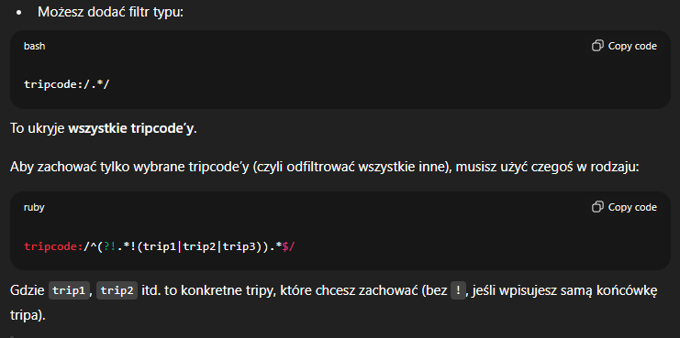Click the 'Copy code' text in the ruby block
Screen dimensions: 680x338
click(632, 207)
